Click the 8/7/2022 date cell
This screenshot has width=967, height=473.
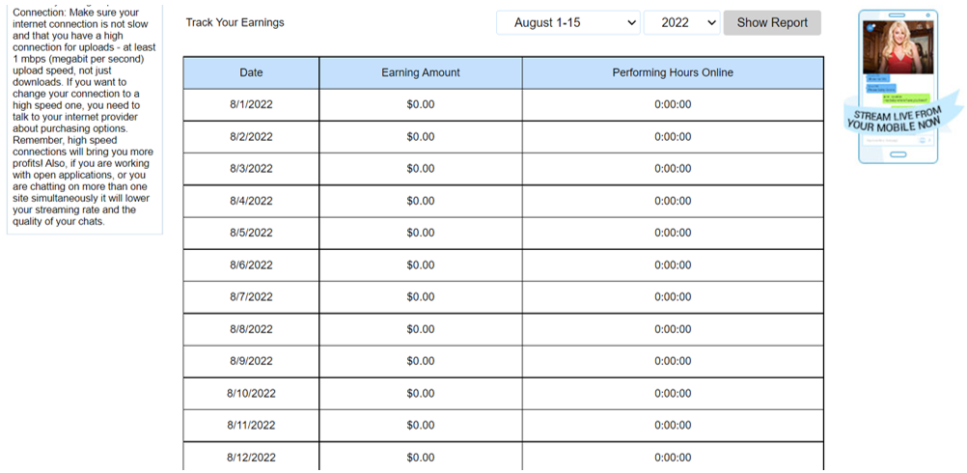251,297
